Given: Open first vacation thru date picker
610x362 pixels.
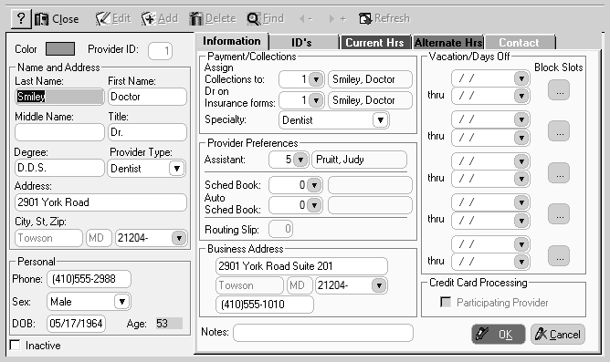Looking at the screenshot, I should [521, 96].
